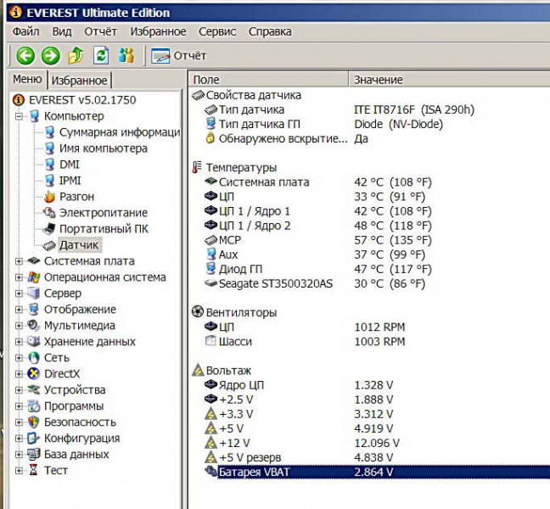Select the Батарея VBAT row

click(254, 473)
